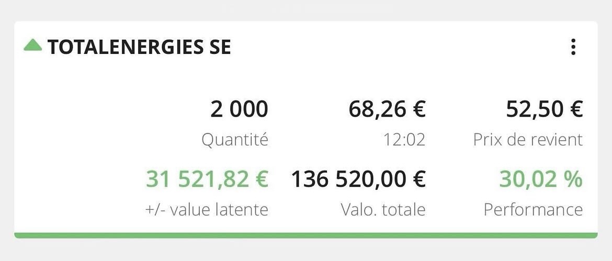The width and height of the screenshot is (612, 261).
Task: Click the Performance label
Action: click(533, 210)
